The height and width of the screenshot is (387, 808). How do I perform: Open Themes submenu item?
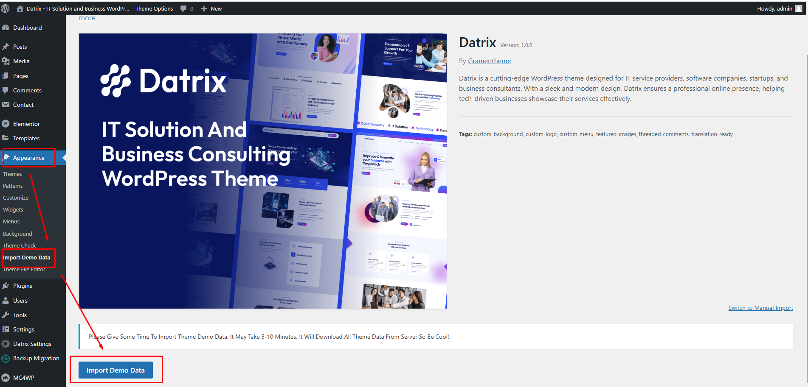tap(12, 174)
